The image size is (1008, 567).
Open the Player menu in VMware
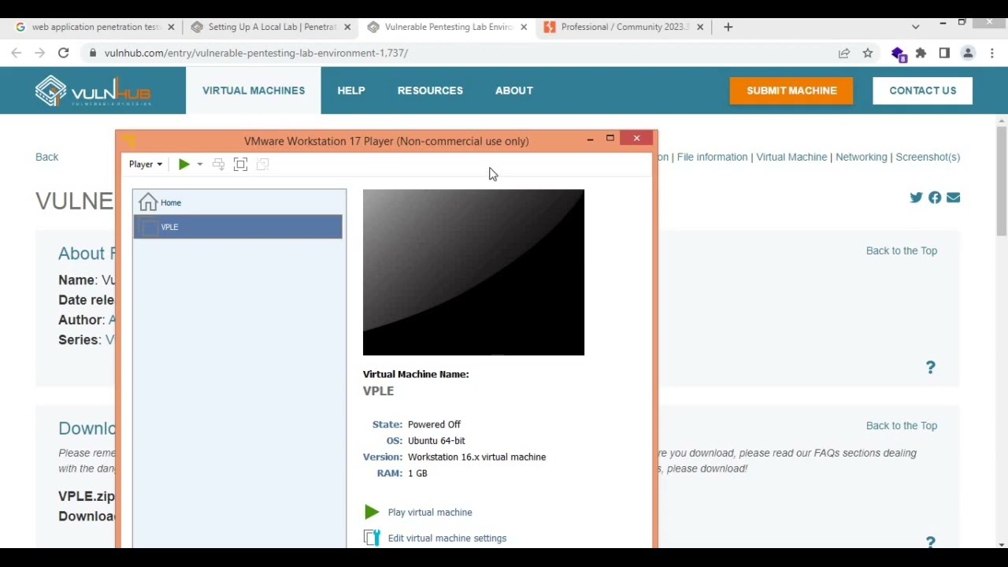[x=146, y=164]
